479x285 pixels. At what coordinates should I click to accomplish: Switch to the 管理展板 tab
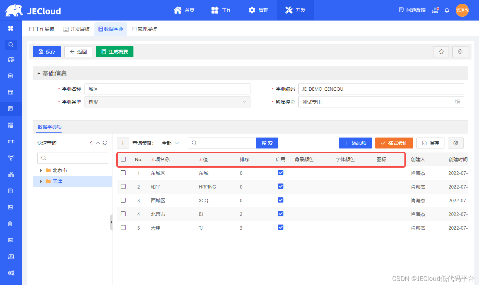click(x=144, y=29)
